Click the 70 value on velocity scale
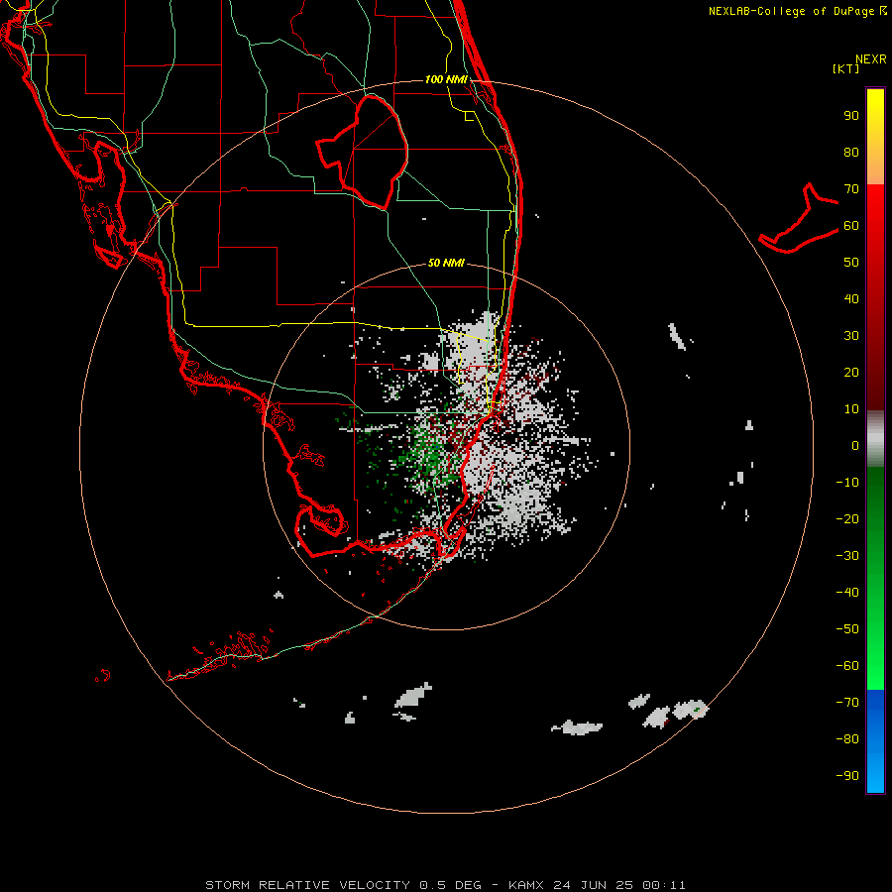 [851, 189]
